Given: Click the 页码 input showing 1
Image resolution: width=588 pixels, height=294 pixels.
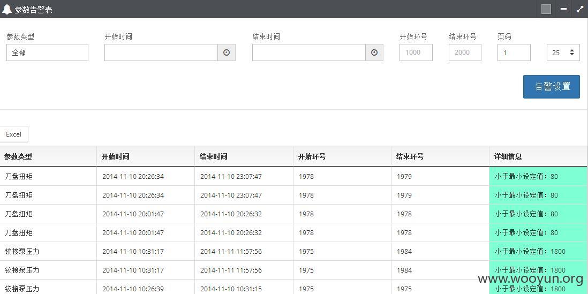Looking at the screenshot, I should 514,52.
